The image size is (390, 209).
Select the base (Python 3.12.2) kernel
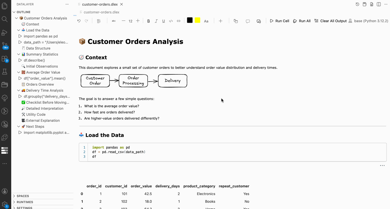[x=368, y=21]
